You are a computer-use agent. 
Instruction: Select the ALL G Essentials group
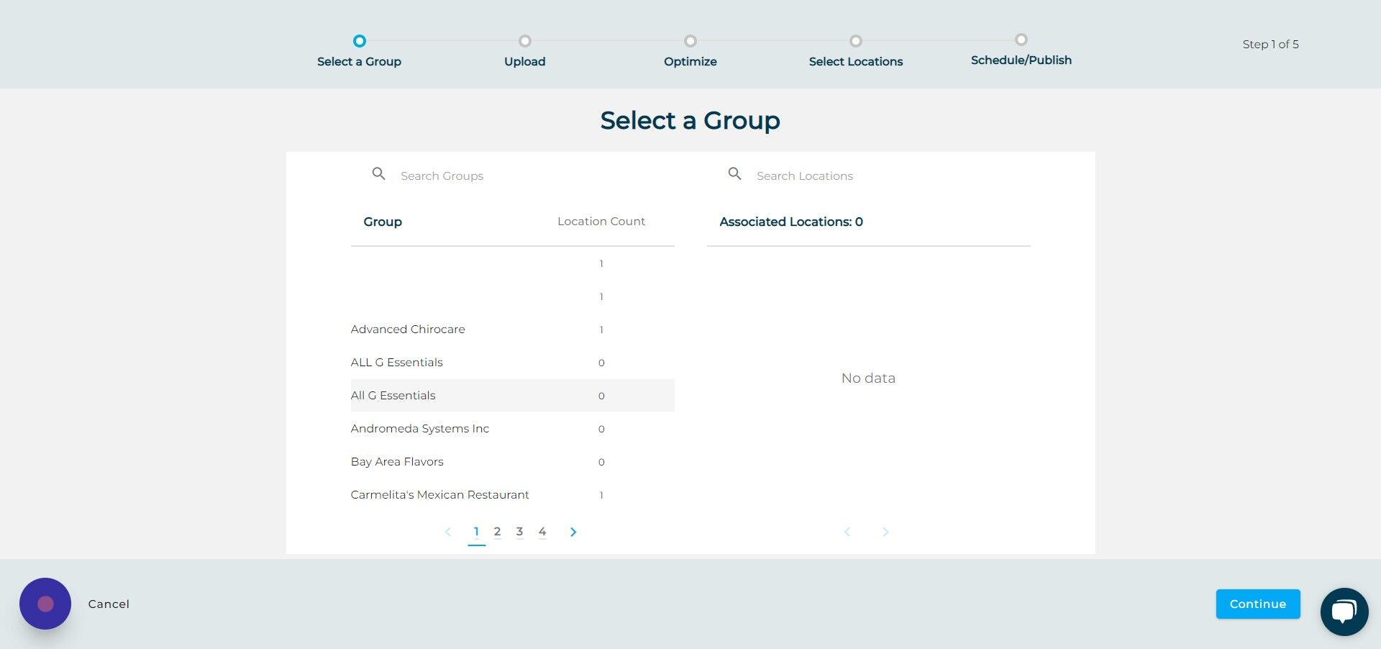(x=513, y=363)
